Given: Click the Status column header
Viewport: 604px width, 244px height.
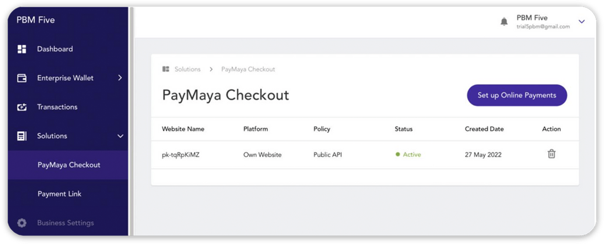Looking at the screenshot, I should [x=403, y=129].
